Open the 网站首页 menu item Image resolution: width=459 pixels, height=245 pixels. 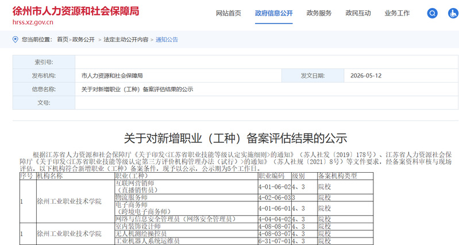[228, 13]
